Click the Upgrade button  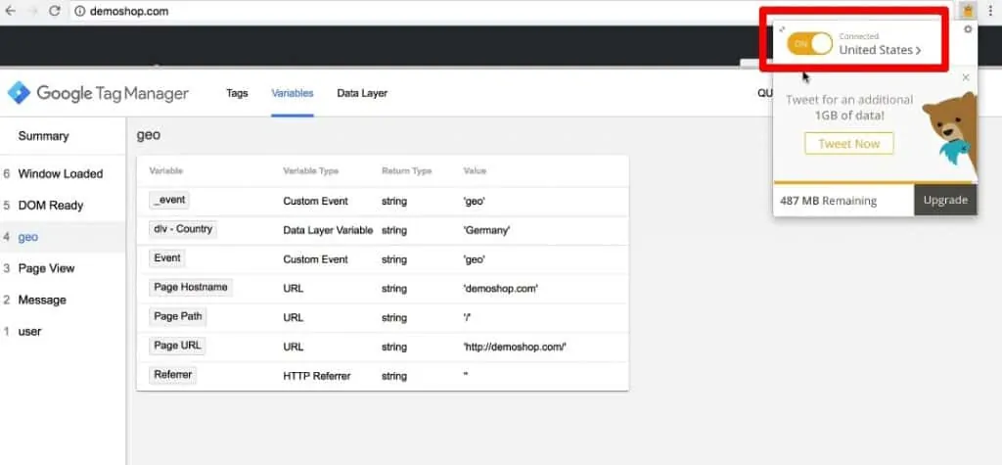coord(945,201)
